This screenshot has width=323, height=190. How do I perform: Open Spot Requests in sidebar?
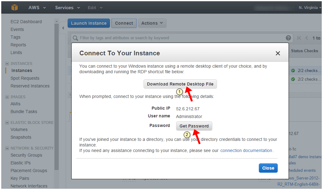point(25,78)
